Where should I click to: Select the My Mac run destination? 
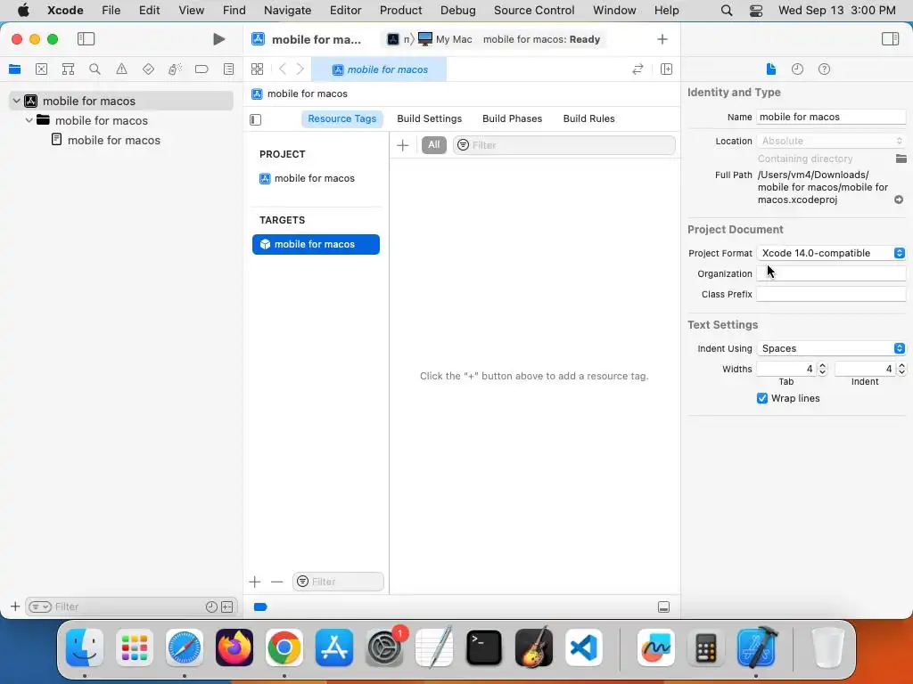click(445, 39)
